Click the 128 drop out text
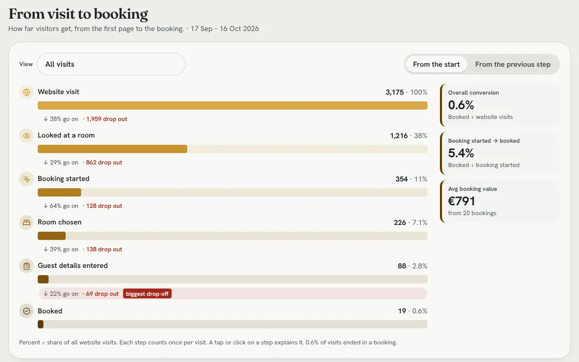 pos(104,206)
